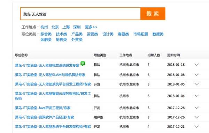Click the 职位类别 column header

point(100,55)
